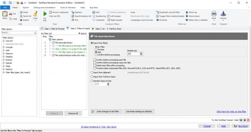This screenshot has width=251, height=132.
Task: Move the filter up with the arrow icon
Action: click(187, 12)
